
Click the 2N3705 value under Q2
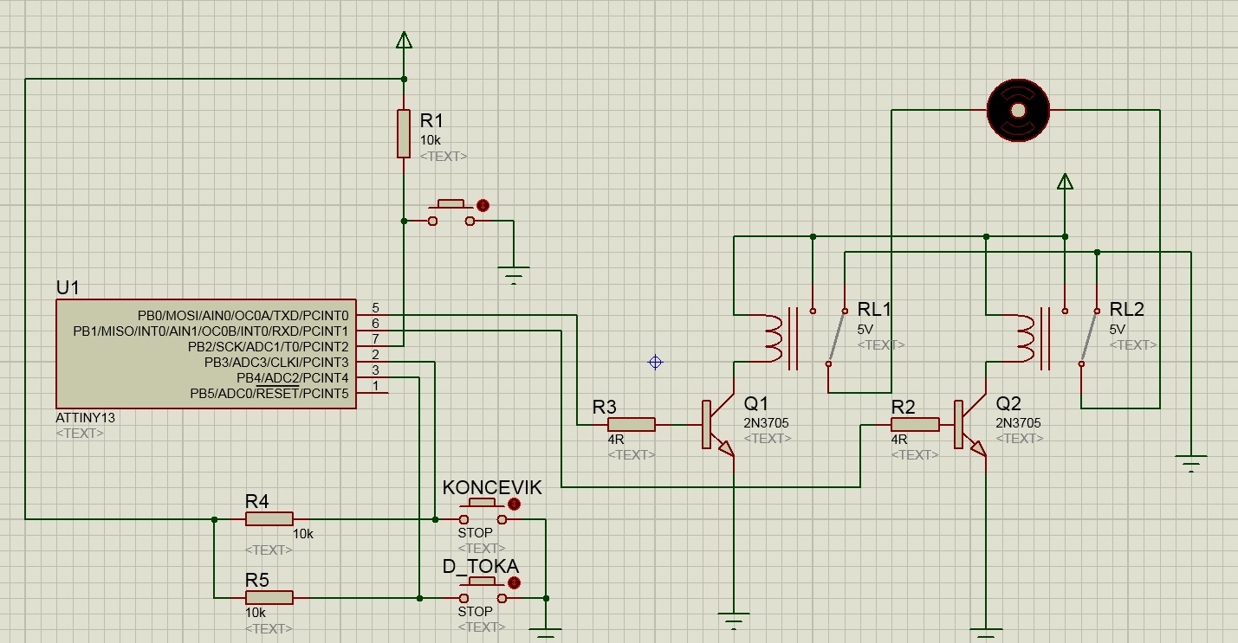tap(1018, 423)
